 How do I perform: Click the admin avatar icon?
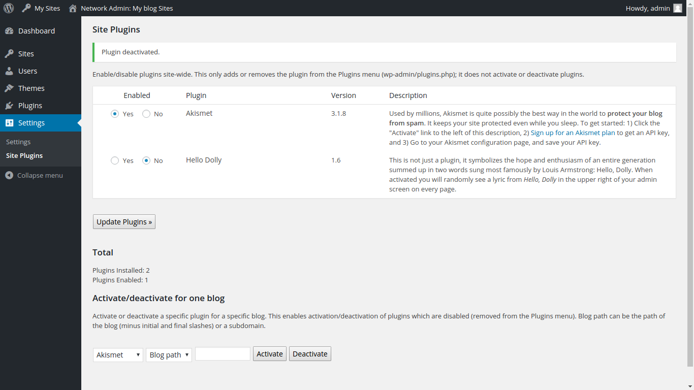point(678,8)
